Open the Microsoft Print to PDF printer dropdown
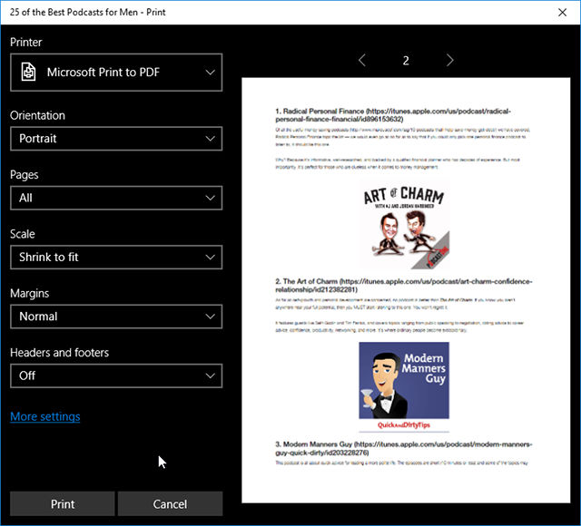 pos(116,72)
